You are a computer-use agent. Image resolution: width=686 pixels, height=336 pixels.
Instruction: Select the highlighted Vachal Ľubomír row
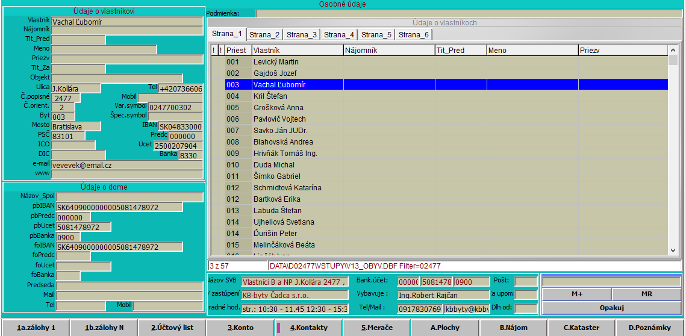click(x=439, y=84)
